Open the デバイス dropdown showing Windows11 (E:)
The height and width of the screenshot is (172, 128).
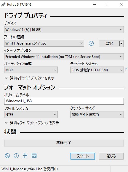(64, 30)
